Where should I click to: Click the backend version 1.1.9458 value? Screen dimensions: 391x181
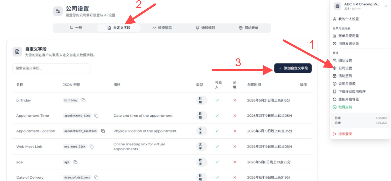pos(381,123)
